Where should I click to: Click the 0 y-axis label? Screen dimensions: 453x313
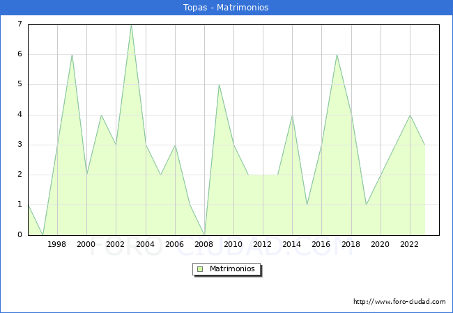click(x=20, y=234)
